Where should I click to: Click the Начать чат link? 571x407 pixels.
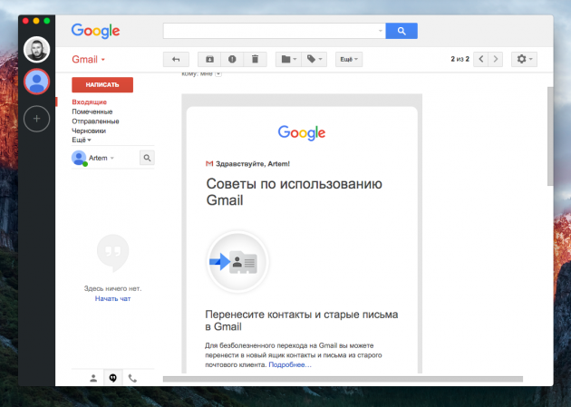pos(112,298)
